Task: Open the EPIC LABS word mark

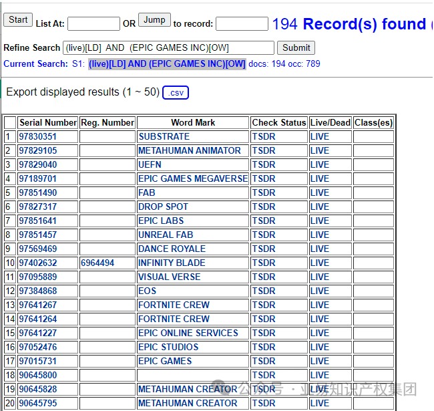Action: pyautogui.click(x=161, y=221)
